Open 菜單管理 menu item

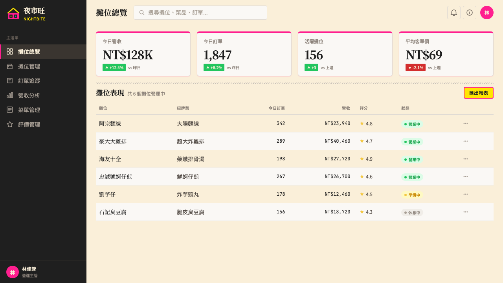point(43,110)
